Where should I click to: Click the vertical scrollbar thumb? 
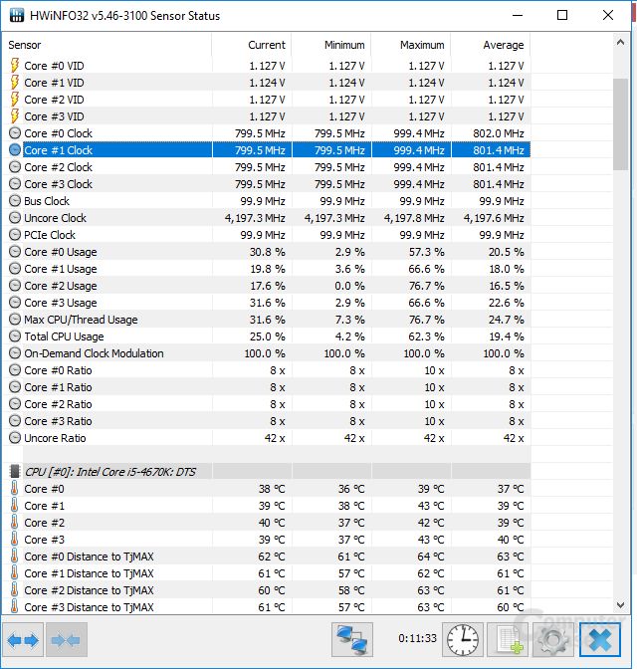(x=621, y=124)
